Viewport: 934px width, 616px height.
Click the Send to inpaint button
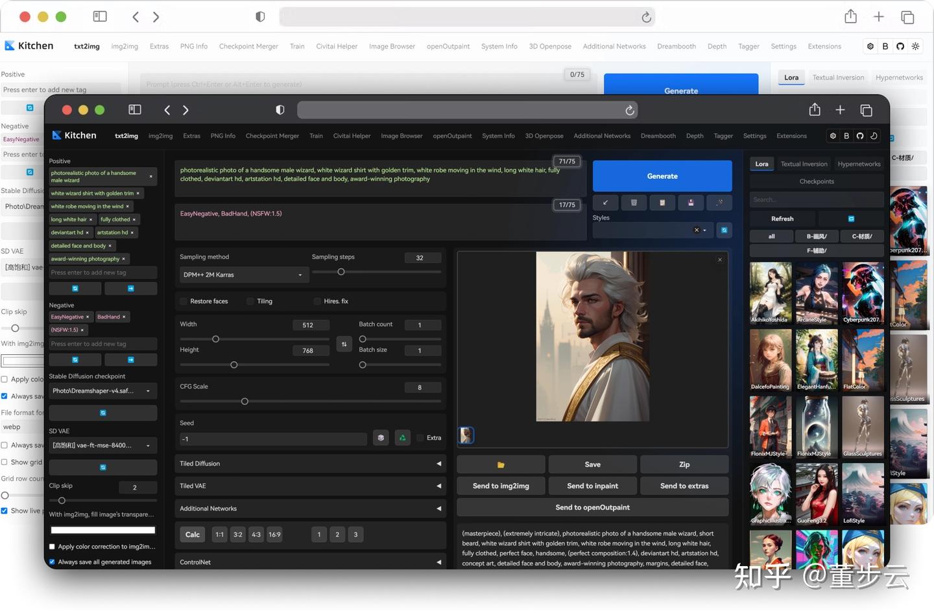[592, 486]
